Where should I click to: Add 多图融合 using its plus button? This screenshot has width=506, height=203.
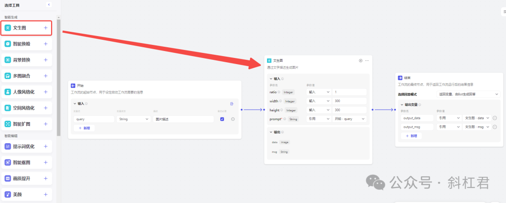[45, 76]
